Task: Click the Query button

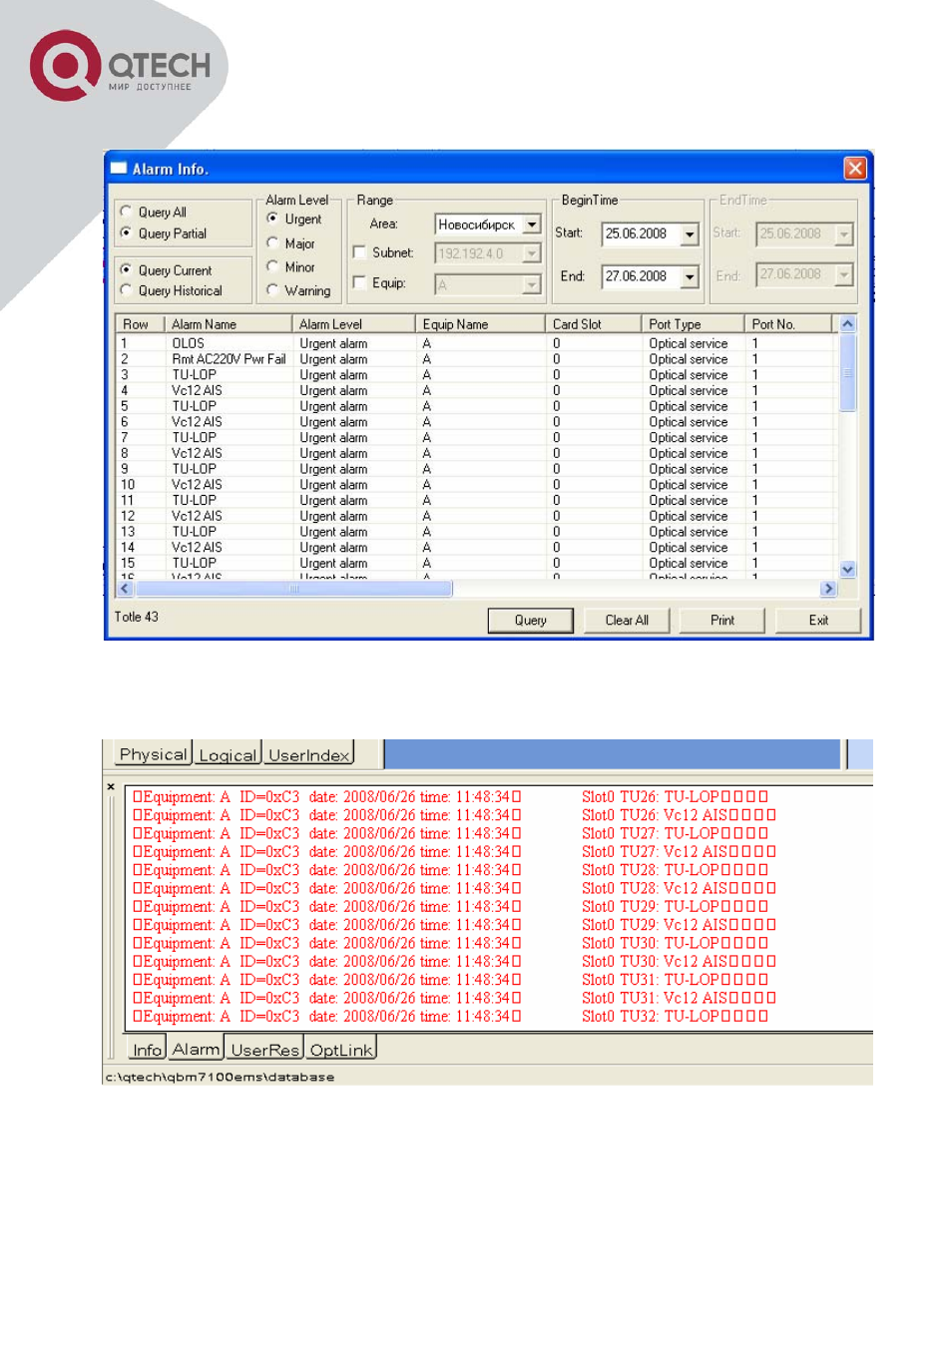Action: [x=531, y=620]
